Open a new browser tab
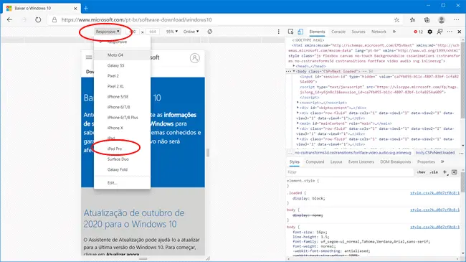Image resolution: width=466 pixels, height=262 pixels. click(86, 9)
